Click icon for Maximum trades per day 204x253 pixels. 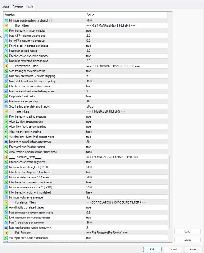pyautogui.click(x=6, y=101)
